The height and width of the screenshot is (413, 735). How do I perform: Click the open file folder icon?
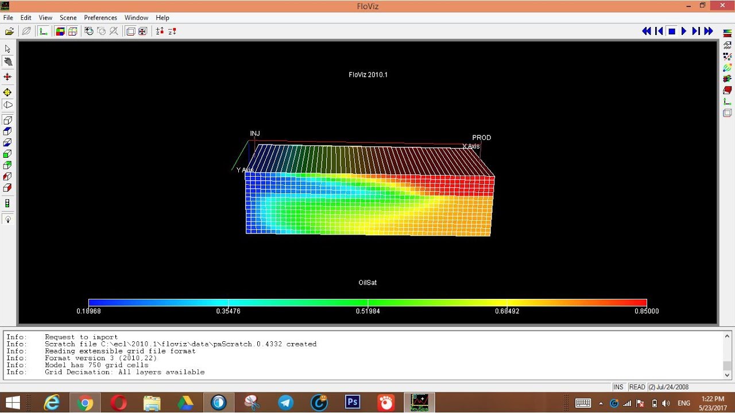(x=9, y=31)
